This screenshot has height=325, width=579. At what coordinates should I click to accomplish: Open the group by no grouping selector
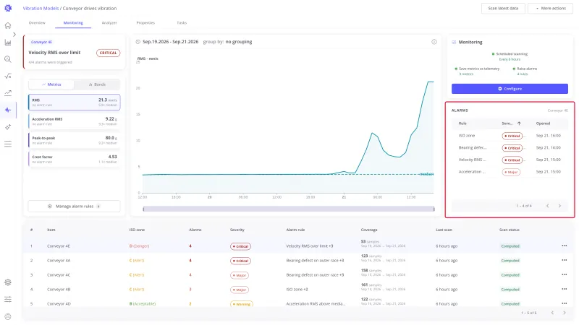point(227,42)
